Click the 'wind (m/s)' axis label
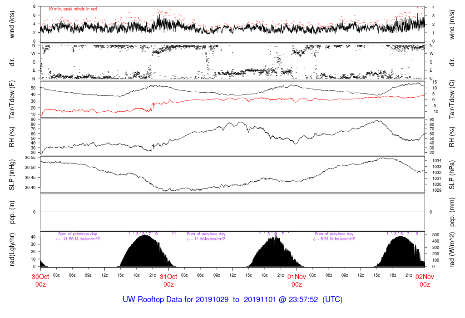 452,24
